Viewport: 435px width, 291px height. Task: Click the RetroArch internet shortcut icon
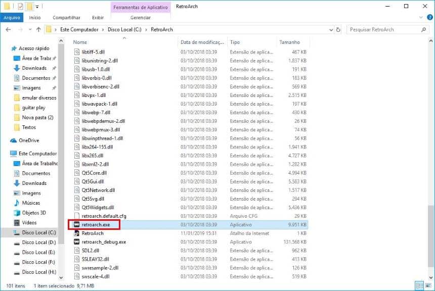77,233
